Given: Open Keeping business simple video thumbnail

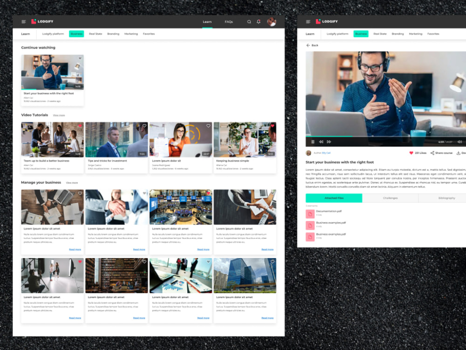Looking at the screenshot, I should [x=245, y=140].
